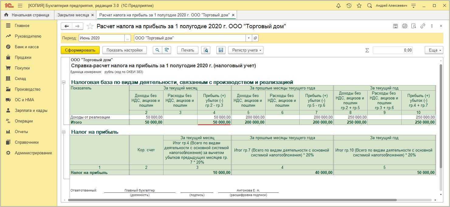Go to the home page icon tab
This screenshot has height=207, width=450.
tap(6, 15)
